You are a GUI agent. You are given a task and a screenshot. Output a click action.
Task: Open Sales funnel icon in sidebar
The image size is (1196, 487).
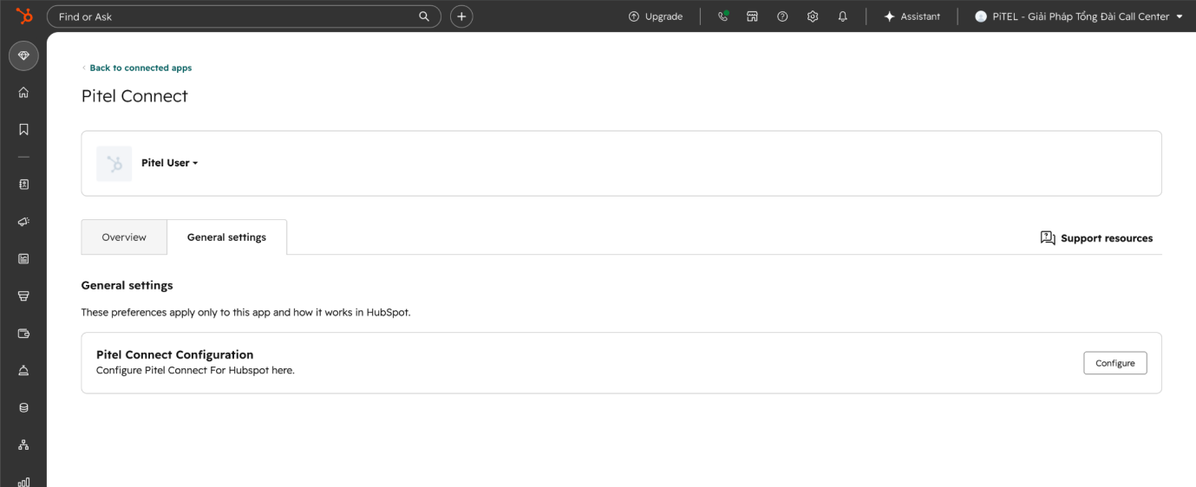[23, 295]
